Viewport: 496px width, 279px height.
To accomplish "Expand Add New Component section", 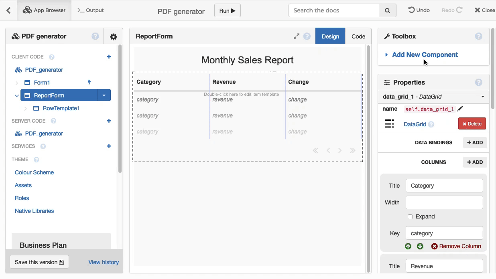I will tap(425, 55).
